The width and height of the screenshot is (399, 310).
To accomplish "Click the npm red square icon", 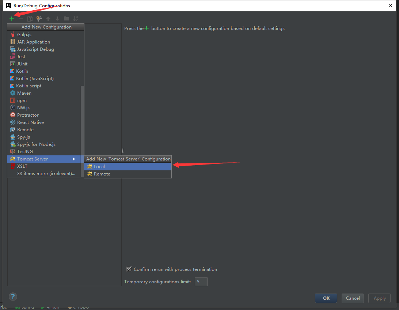I will tap(13, 101).
